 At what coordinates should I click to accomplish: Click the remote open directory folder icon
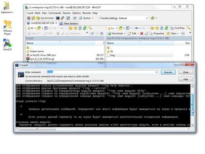click(120, 28)
